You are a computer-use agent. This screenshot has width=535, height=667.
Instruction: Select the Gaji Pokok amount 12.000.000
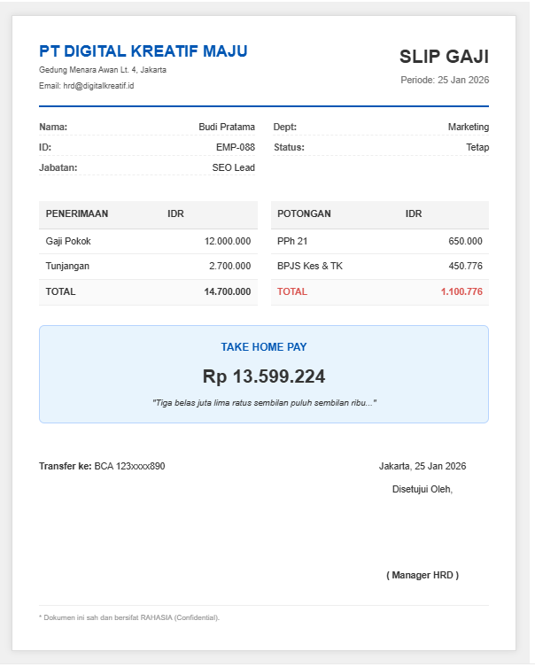point(228,241)
